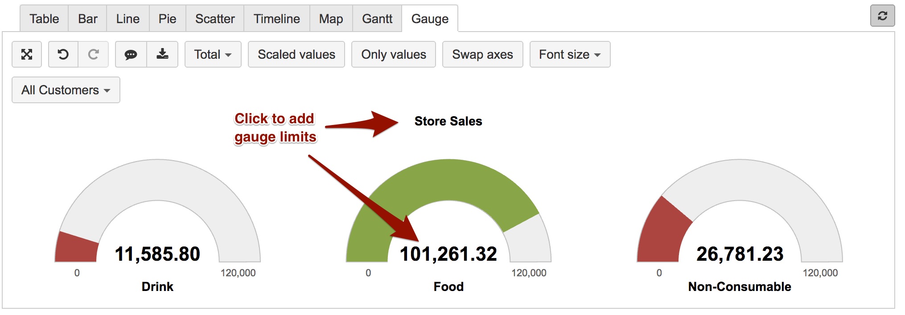Select the Gantt chart tab

pos(377,19)
